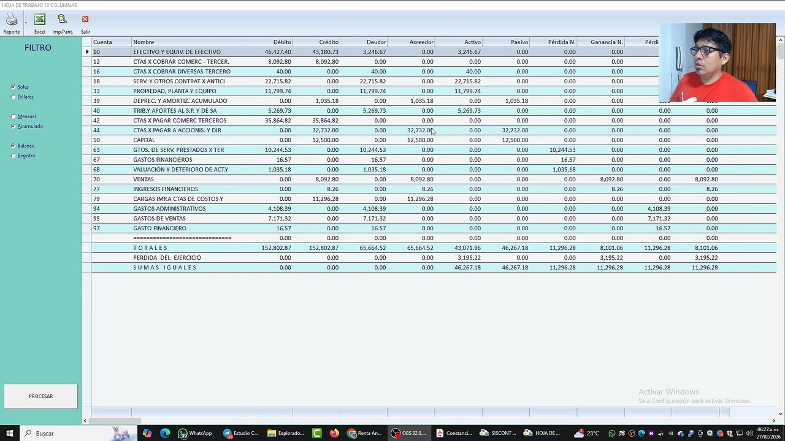Click the Activo column header
Image resolution: width=785 pixels, height=441 pixels.
[x=459, y=42]
